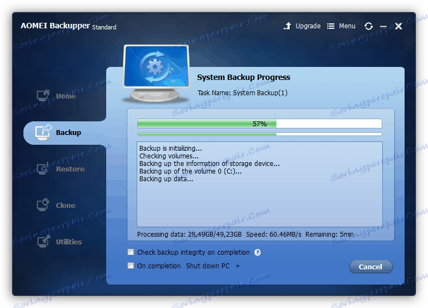Click the "Shut down PC" option text
428x308 pixels.
[x=207, y=266]
